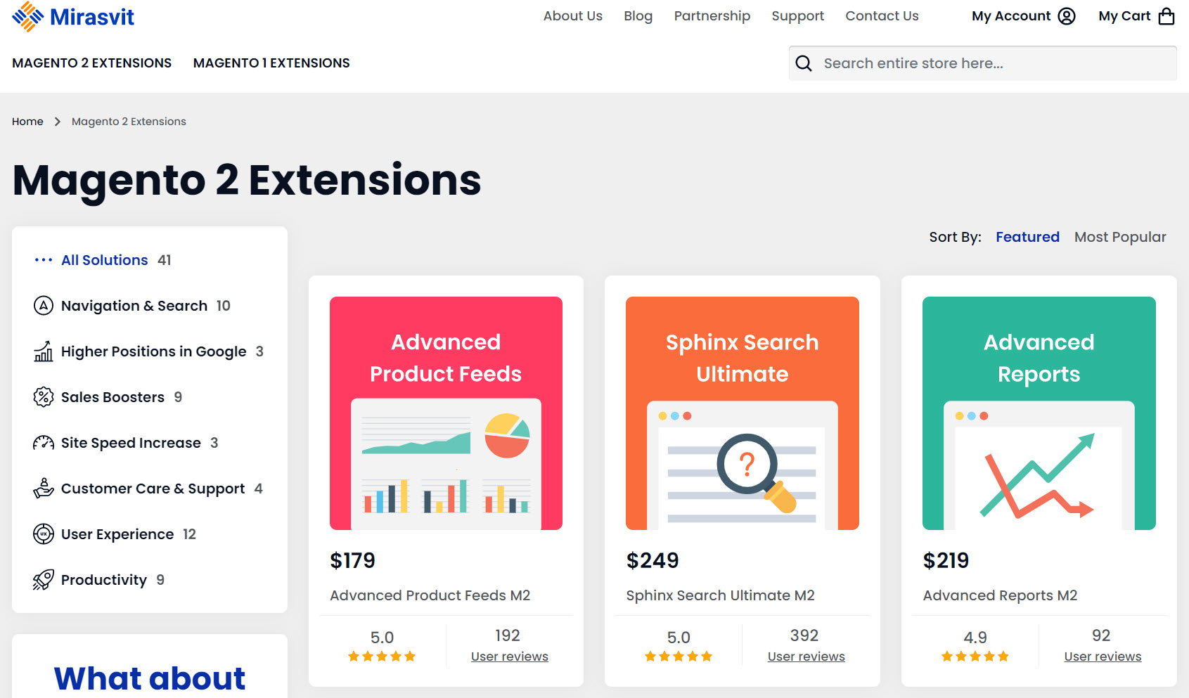Open the Partnership page

pos(712,16)
